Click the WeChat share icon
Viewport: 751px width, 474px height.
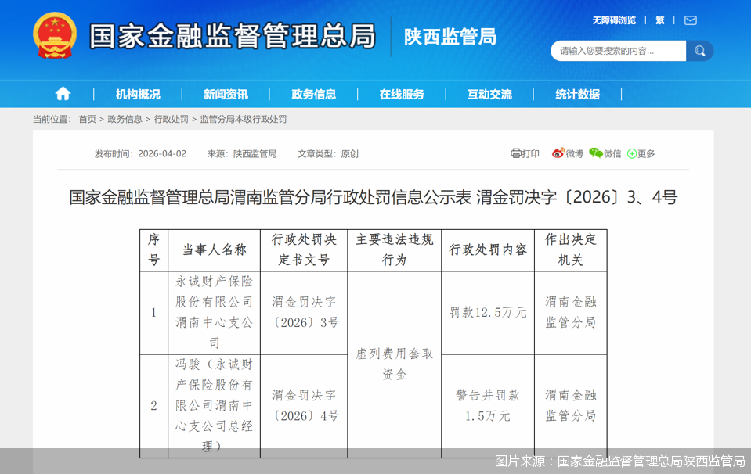[595, 153]
